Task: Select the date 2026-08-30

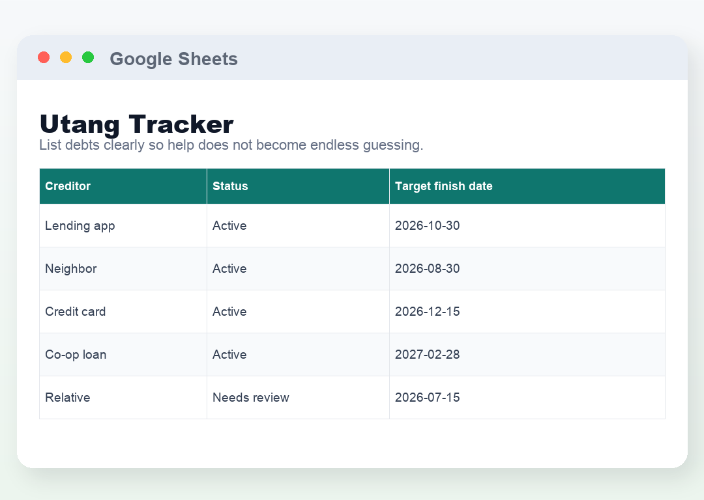Action: [x=527, y=269]
